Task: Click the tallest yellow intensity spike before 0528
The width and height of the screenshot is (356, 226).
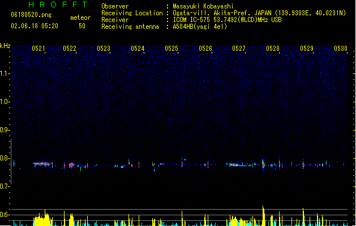Action: pyautogui.click(x=263, y=215)
